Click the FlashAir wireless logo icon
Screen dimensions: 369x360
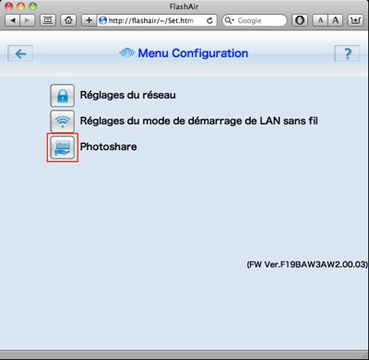click(127, 53)
